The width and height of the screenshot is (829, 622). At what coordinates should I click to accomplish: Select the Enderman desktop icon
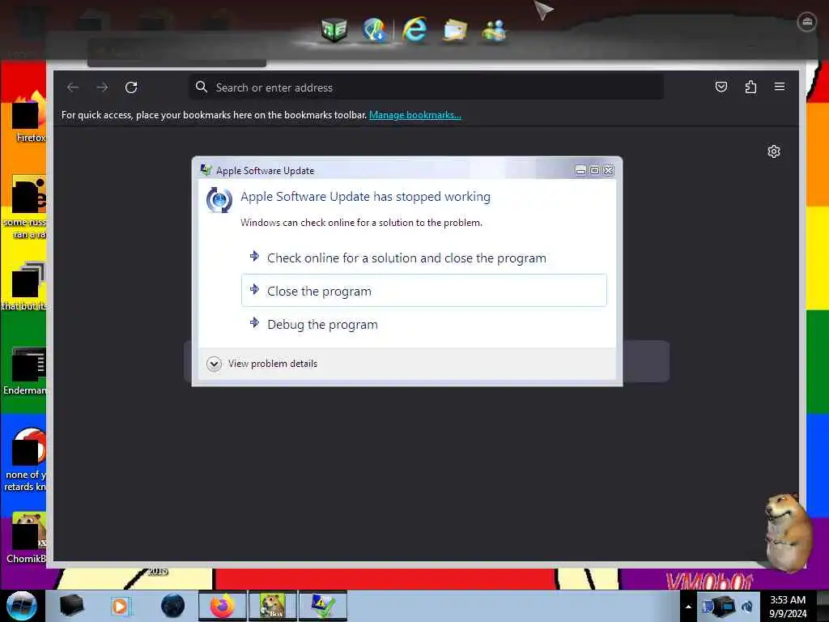pos(25,371)
